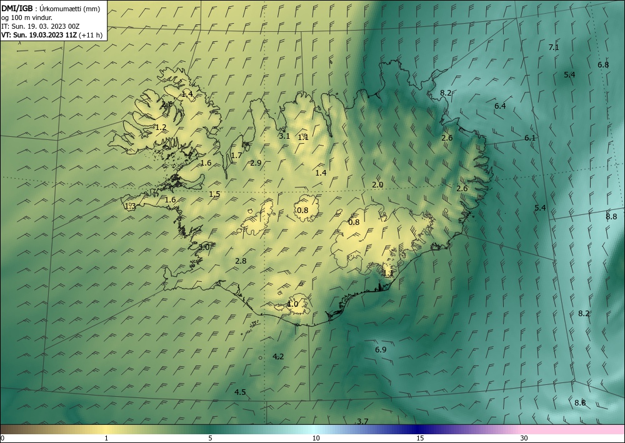The width and height of the screenshot is (625, 443).
Task: Click the precipitation value 1.7
Action: (236, 156)
